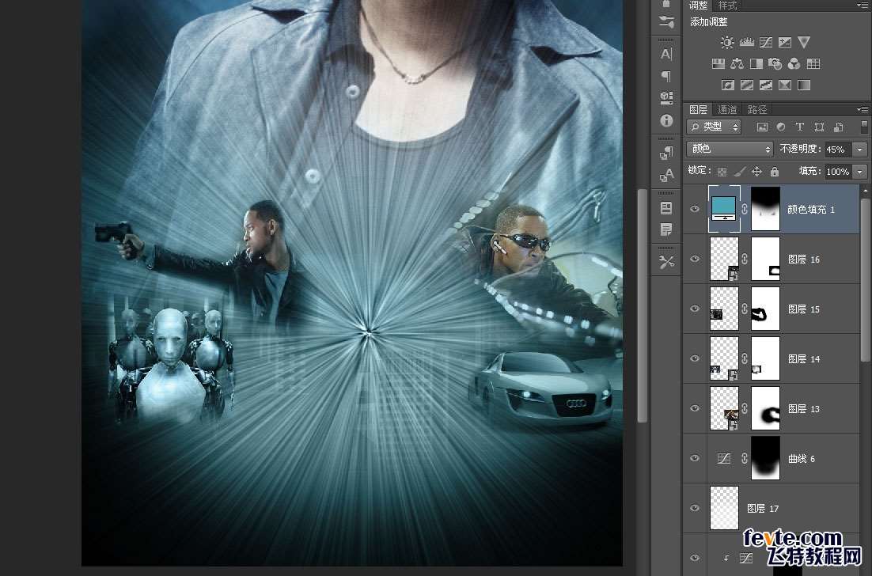Screen dimensions: 872x576
Task: Add an Exposure adjustment layer
Action: coord(785,42)
